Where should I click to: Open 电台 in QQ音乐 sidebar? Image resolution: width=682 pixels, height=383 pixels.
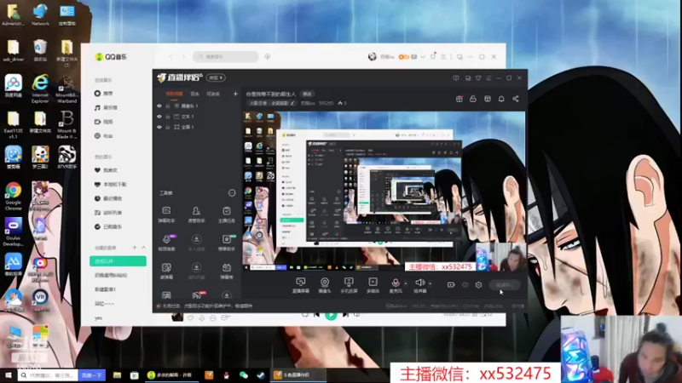[104, 136]
